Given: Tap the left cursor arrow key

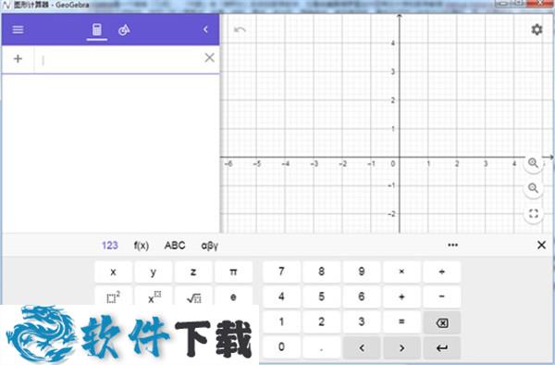Looking at the screenshot, I should point(362,347).
